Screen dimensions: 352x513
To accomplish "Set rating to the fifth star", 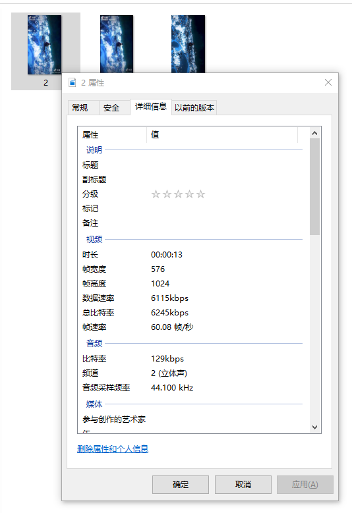I will pos(201,194).
